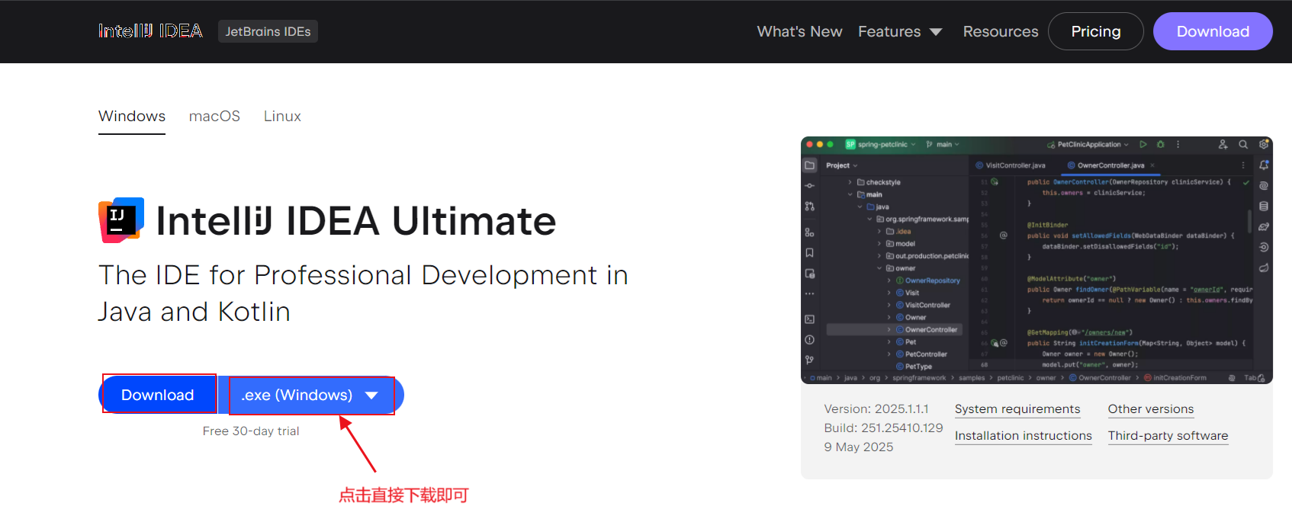1292x519 pixels.
Task: Click the 'Version: 2025.1.1.1' text
Action: (876, 409)
